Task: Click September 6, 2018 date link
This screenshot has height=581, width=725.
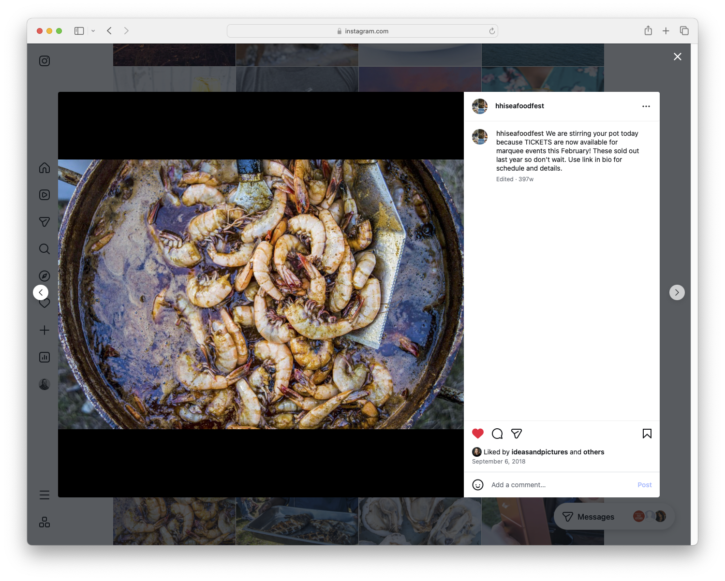Action: (x=499, y=462)
